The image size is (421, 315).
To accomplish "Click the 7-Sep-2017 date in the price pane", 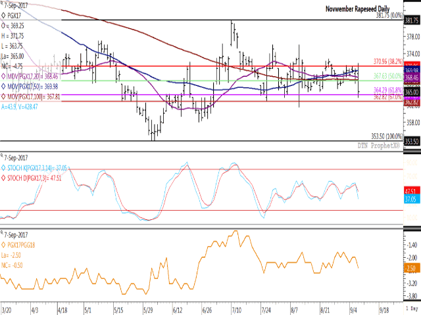I will [x=16, y=5].
